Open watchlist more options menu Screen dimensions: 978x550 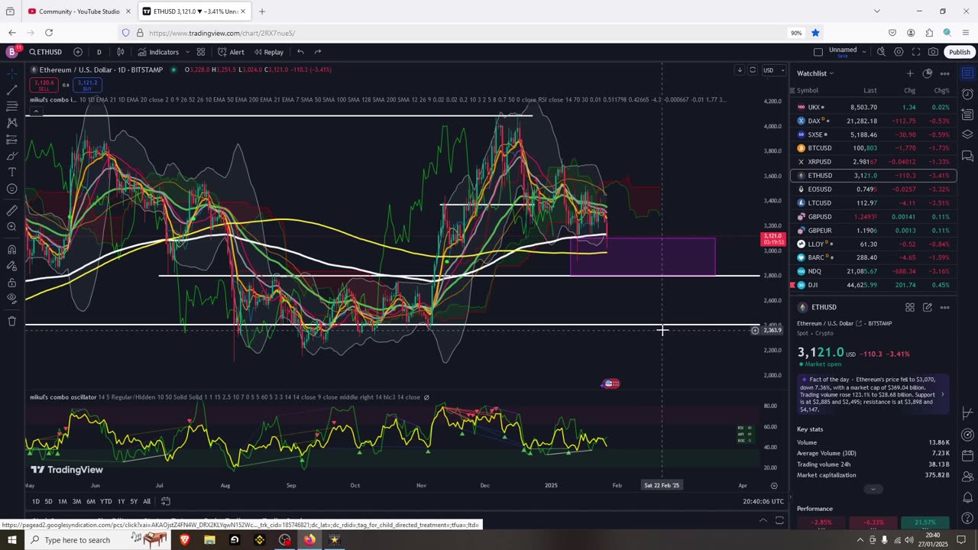(944, 73)
